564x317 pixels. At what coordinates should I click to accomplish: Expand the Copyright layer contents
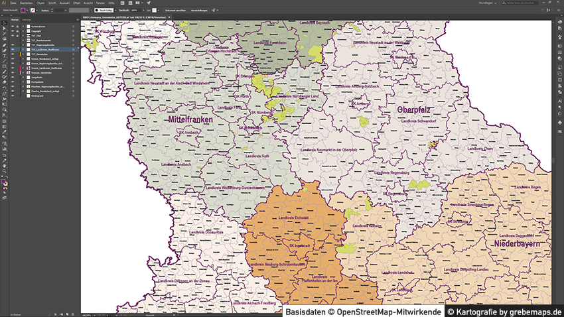23,31
